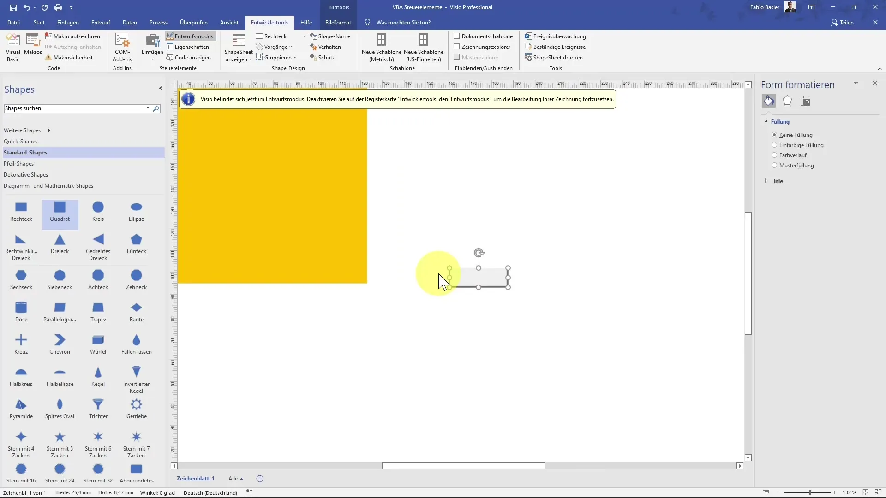Click the Shape-Name button

330,36
